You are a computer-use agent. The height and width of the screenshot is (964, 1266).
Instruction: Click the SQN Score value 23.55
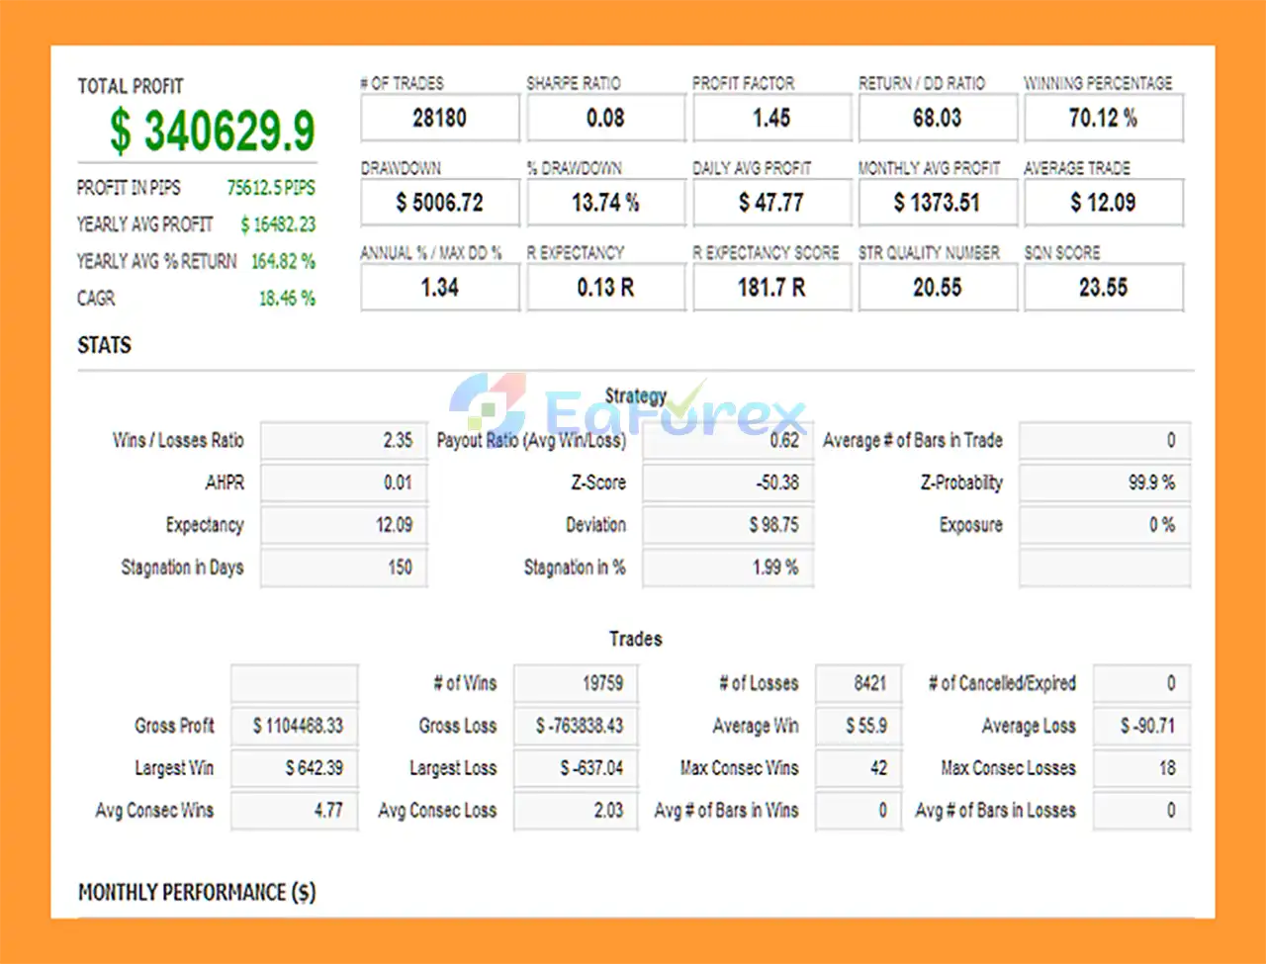coord(1103,288)
